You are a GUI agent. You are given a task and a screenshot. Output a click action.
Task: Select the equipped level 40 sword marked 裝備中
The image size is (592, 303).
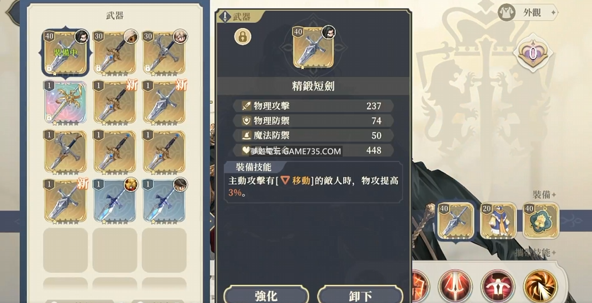pos(66,53)
